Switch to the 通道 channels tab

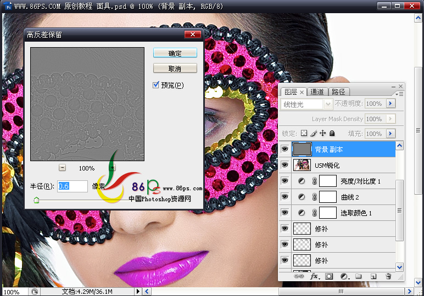coord(317,92)
